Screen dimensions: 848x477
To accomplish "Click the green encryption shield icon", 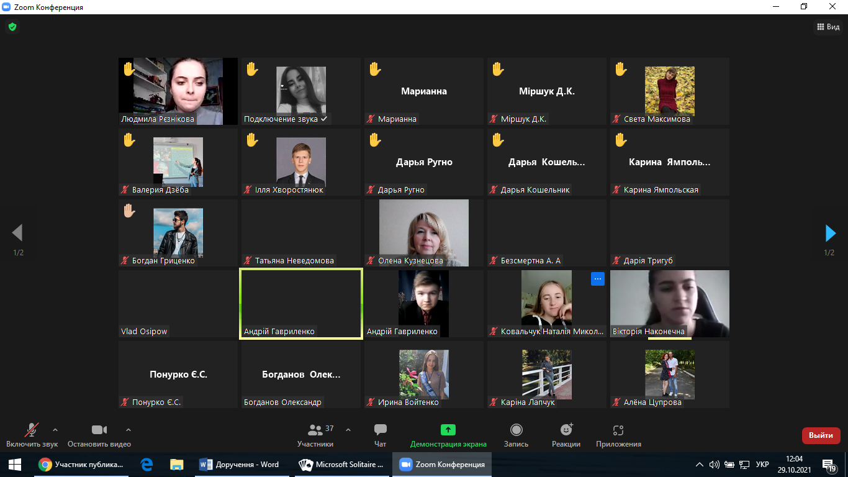I will (12, 27).
